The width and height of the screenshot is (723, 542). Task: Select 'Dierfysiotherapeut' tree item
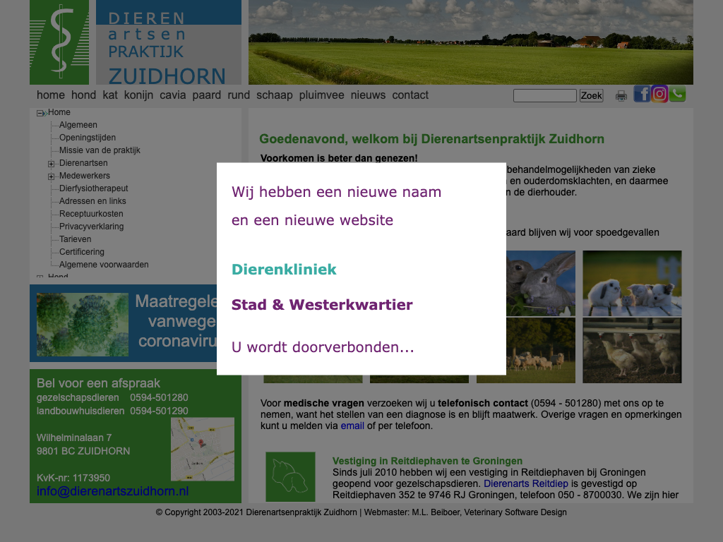tap(94, 188)
